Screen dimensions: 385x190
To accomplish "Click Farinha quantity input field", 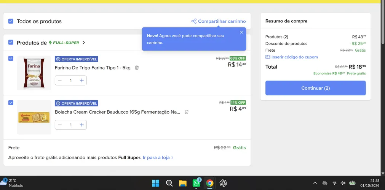I will 71,81.
